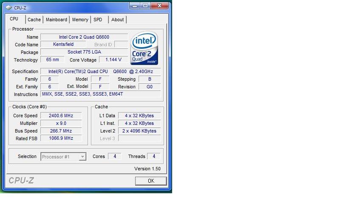Close the CPU-Z window
The height and width of the screenshot is (223, 357).
point(160,6)
